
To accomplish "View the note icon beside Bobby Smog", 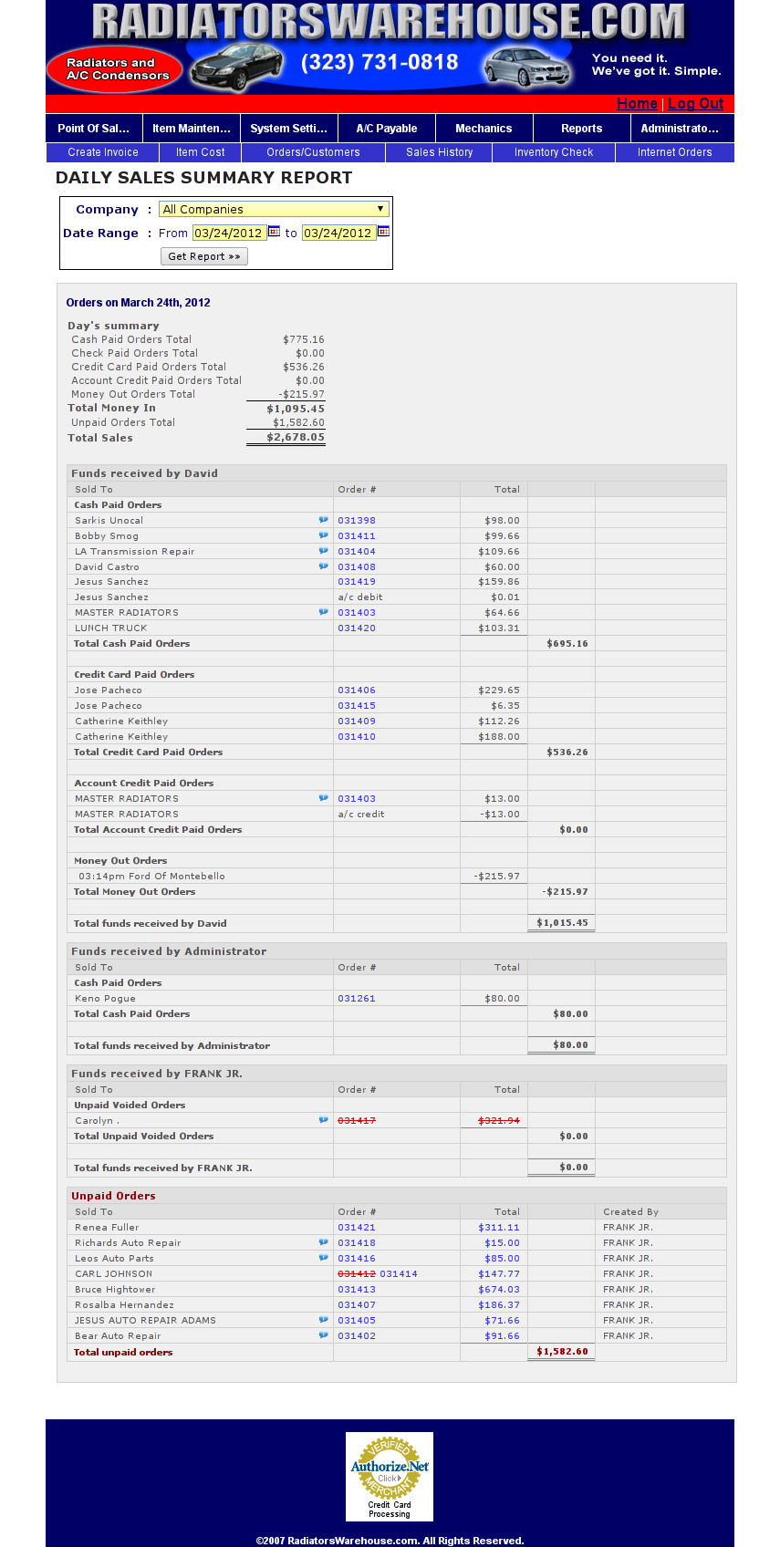I will (323, 535).
